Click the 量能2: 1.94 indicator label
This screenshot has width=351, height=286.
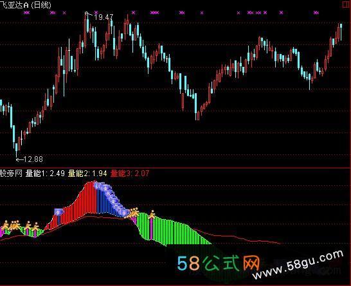point(87,174)
